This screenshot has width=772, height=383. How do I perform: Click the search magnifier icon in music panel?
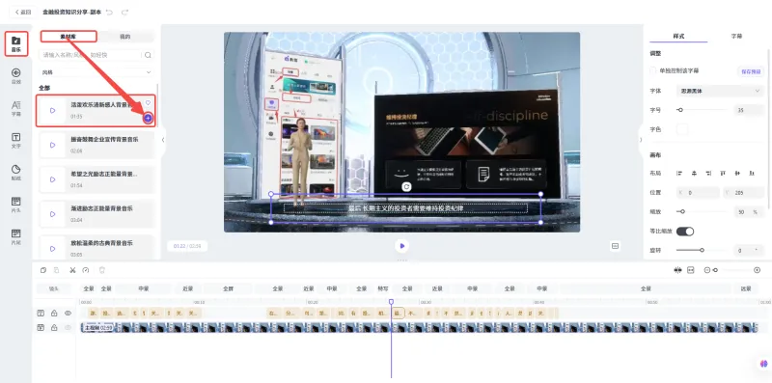tap(148, 55)
